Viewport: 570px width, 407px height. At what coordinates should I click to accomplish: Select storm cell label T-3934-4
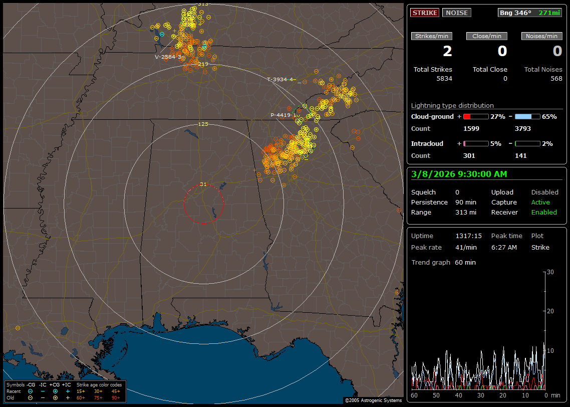(280, 79)
